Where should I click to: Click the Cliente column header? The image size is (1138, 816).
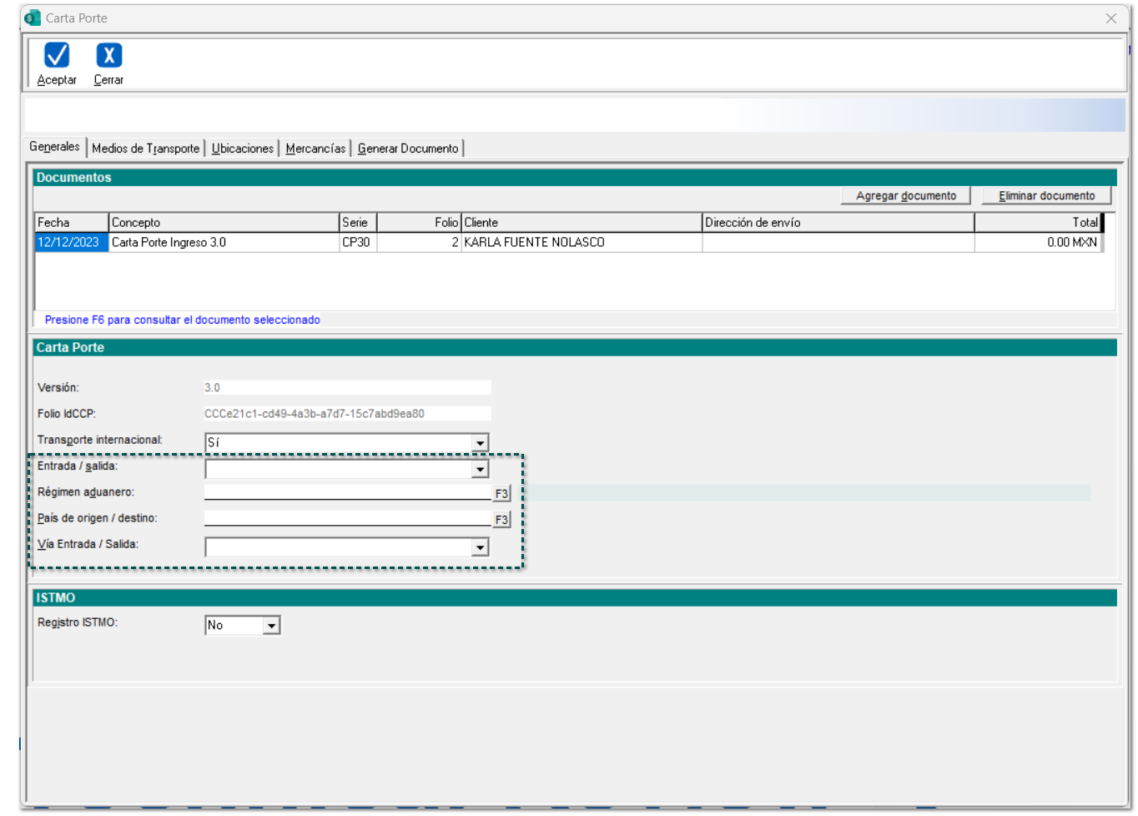pyautogui.click(x=581, y=223)
